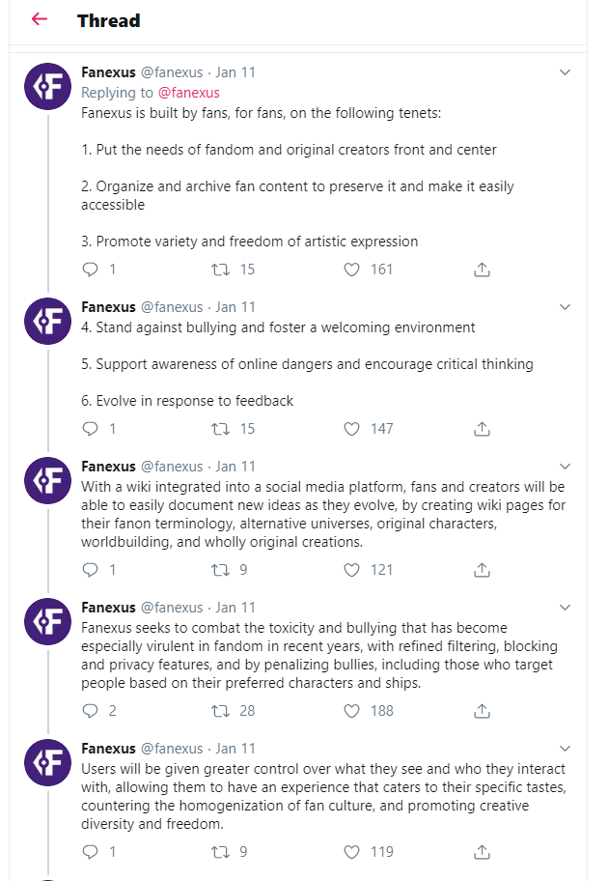Like the wiki integration tweet
The image size is (608, 881).
tap(351, 570)
